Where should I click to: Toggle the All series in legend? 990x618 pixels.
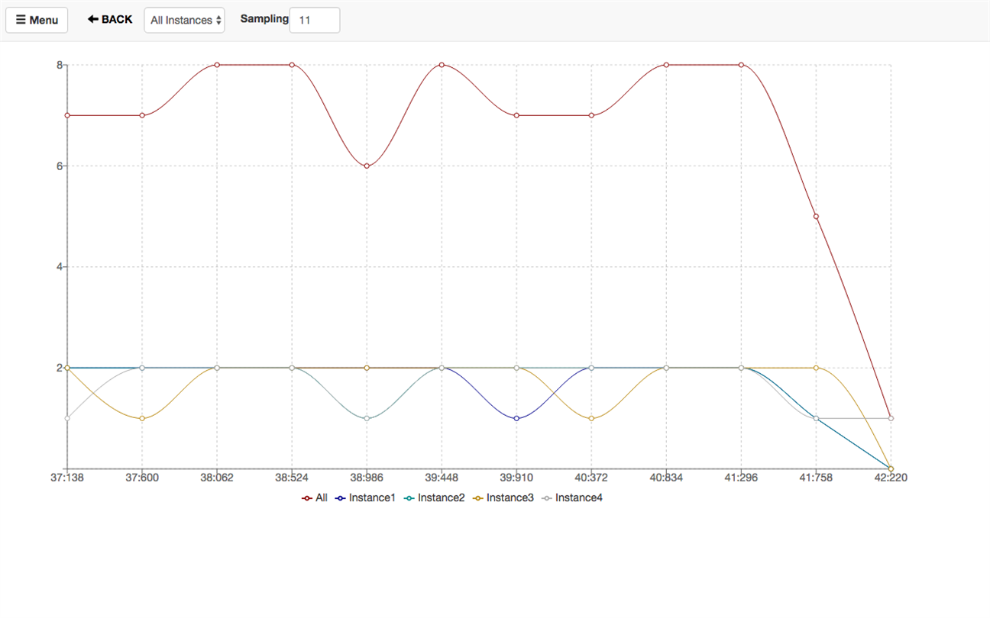[315, 497]
